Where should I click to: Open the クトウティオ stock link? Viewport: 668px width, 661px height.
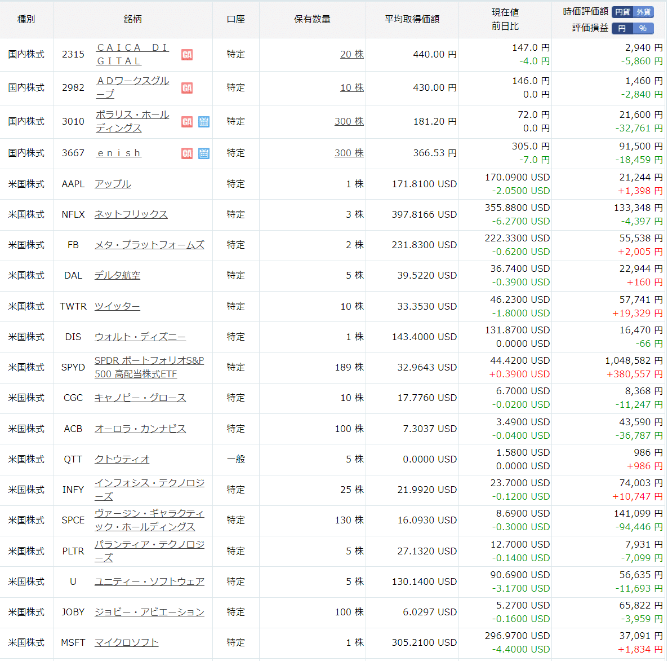click(122, 459)
